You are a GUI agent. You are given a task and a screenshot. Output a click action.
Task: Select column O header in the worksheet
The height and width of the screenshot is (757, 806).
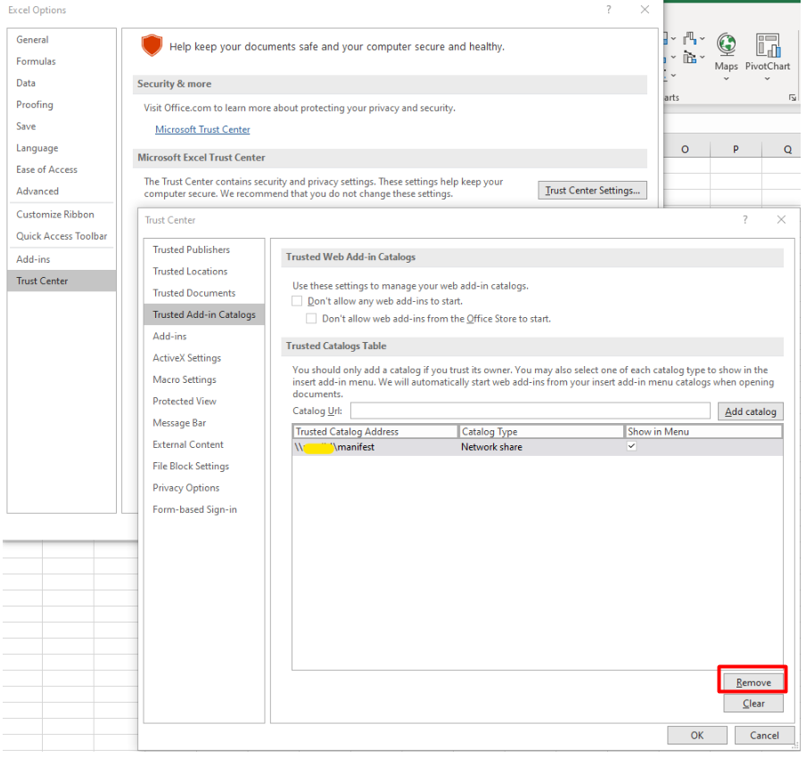[x=685, y=150]
